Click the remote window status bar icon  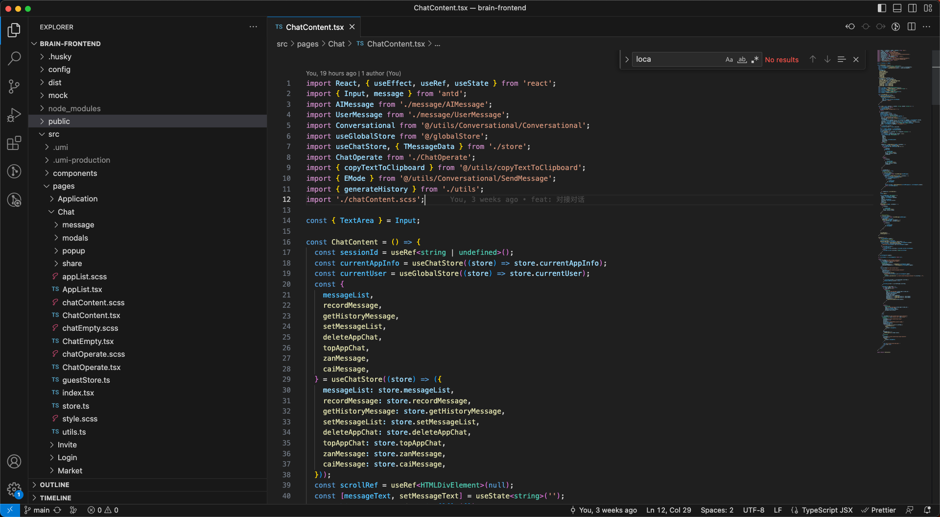point(10,510)
